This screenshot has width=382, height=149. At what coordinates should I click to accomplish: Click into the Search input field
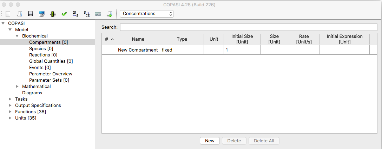(x=249, y=27)
